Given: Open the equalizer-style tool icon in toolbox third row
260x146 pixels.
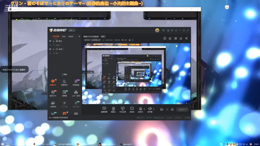Looking at the screenshot, I should [53, 104].
